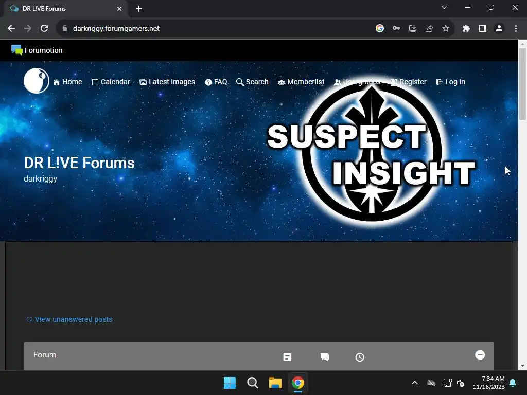
Task: Click the address bar URL field
Action: pyautogui.click(x=215, y=29)
